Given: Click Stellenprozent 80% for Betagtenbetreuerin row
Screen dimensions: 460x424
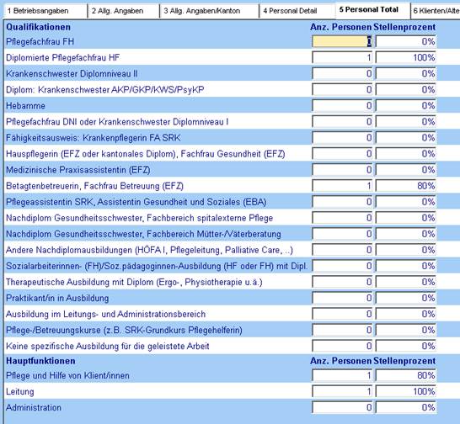Looking at the screenshot, I should (406, 185).
